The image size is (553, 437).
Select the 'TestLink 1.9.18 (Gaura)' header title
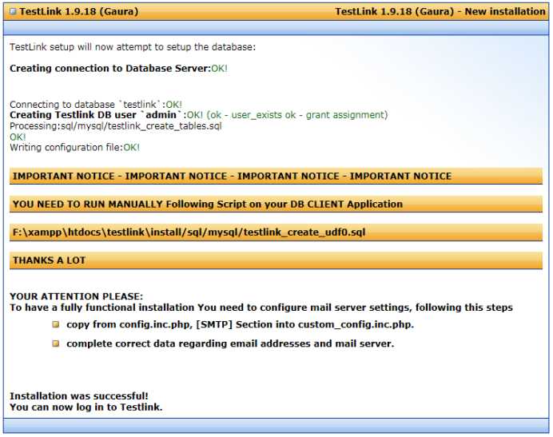(x=78, y=12)
